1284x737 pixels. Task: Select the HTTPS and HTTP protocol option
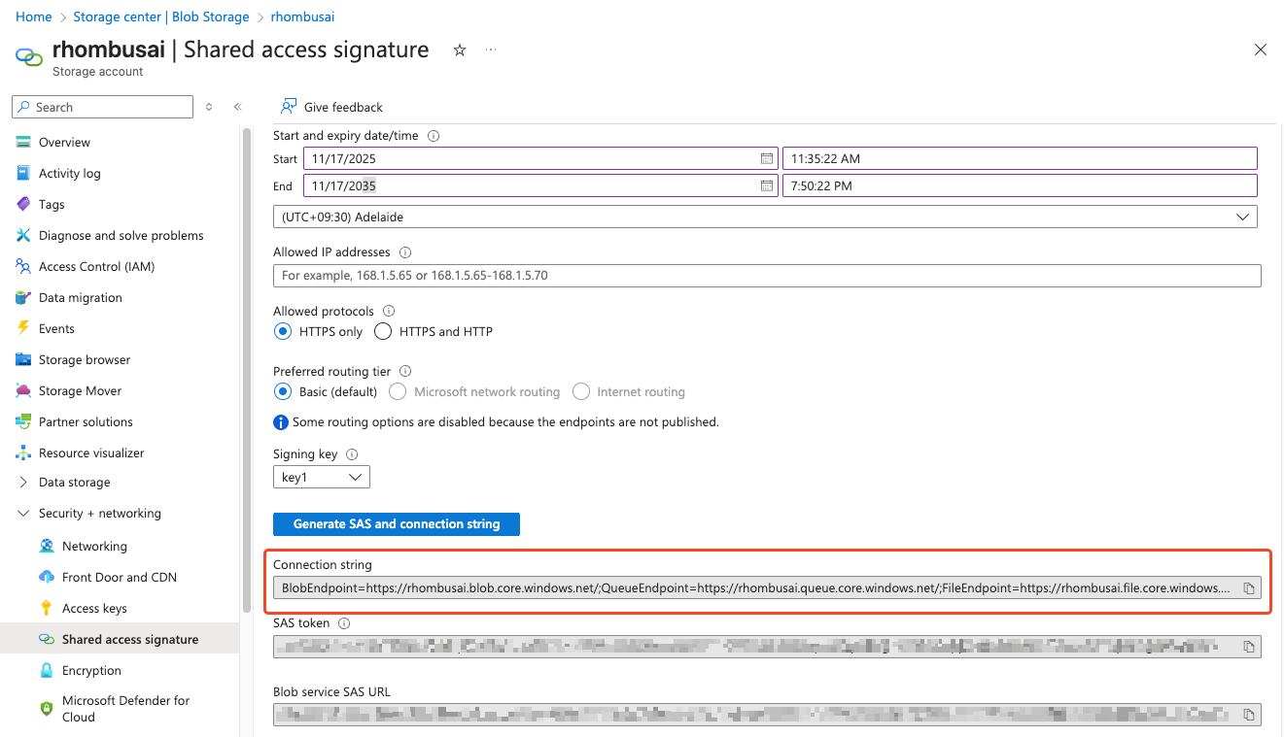click(383, 331)
